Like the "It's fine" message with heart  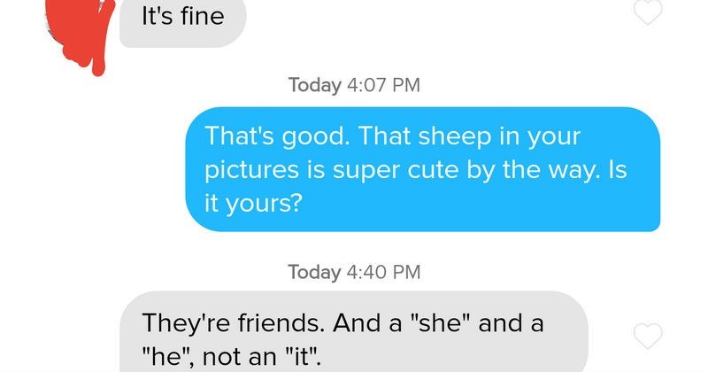[649, 12]
